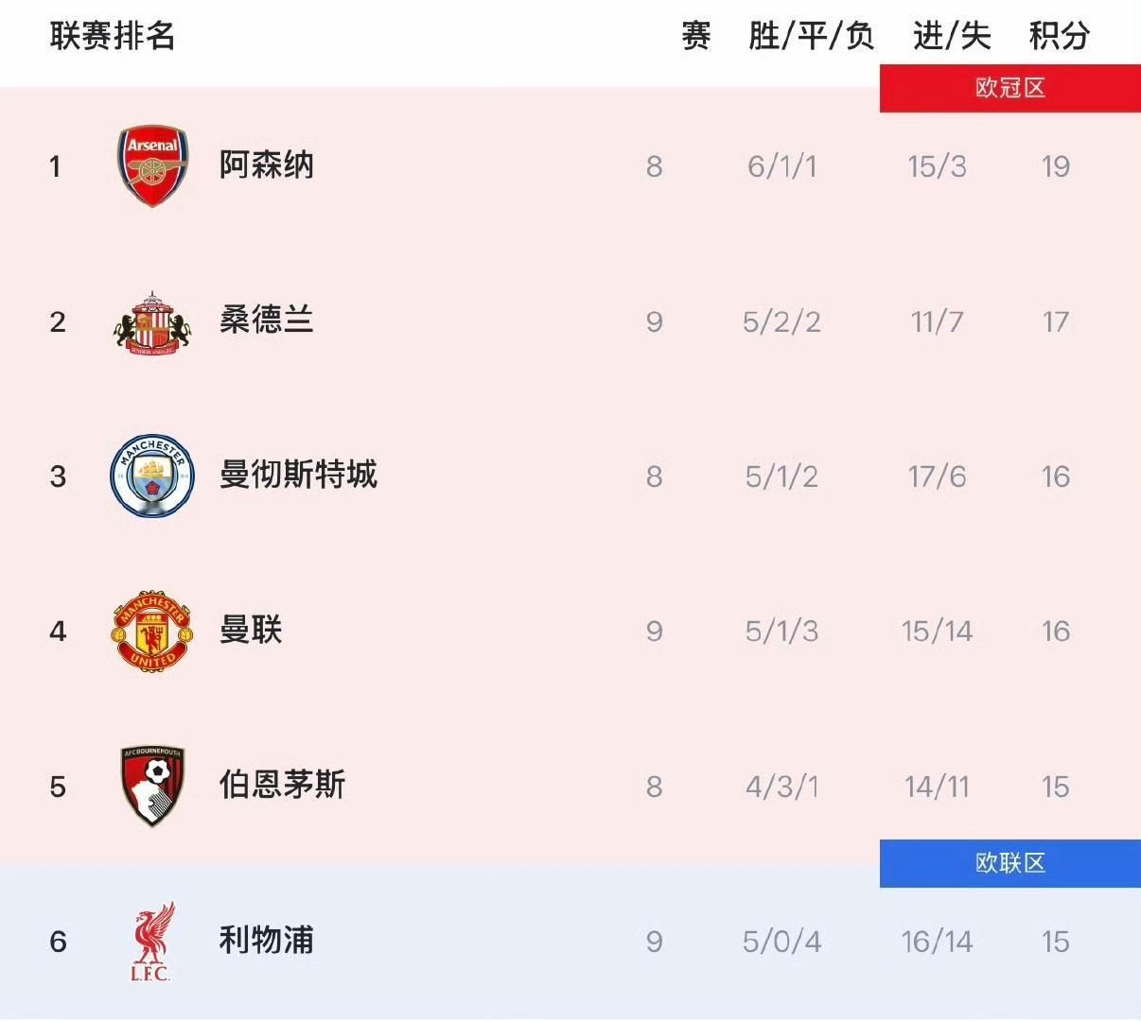Image resolution: width=1141 pixels, height=1021 pixels.
Task: Open the Manchester City crest
Action: (x=152, y=476)
